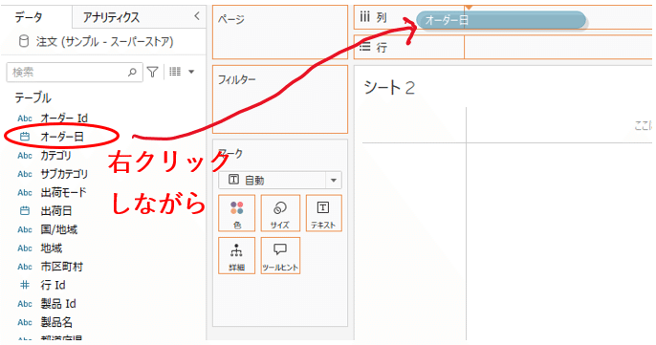Switch to the アナリティクス tab
Screen dimensions: 656x345
111,17
